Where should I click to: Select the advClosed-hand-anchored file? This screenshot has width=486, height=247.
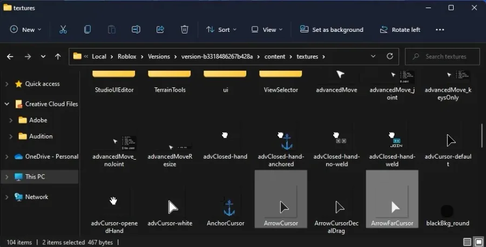281,149
